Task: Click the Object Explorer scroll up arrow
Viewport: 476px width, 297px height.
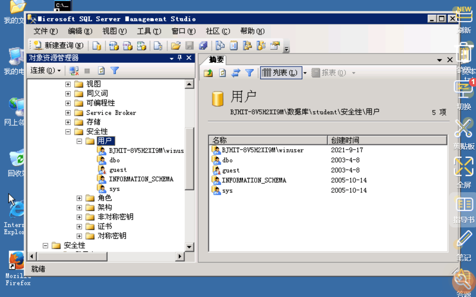Action: click(x=189, y=84)
